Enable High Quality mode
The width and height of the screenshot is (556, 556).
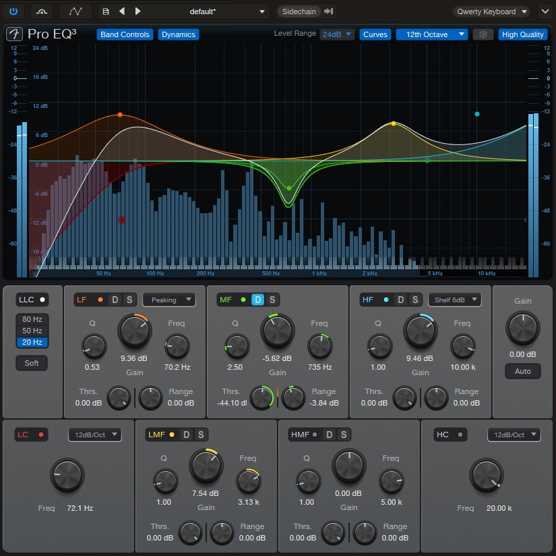(523, 34)
